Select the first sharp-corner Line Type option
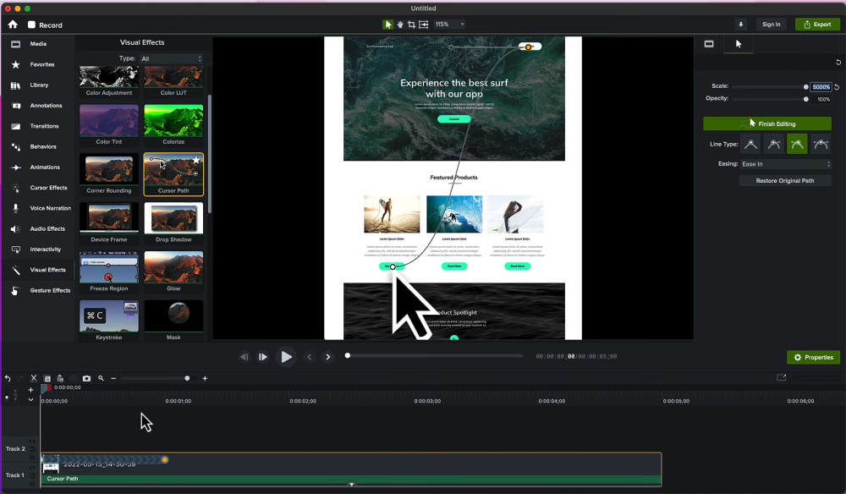 [750, 145]
